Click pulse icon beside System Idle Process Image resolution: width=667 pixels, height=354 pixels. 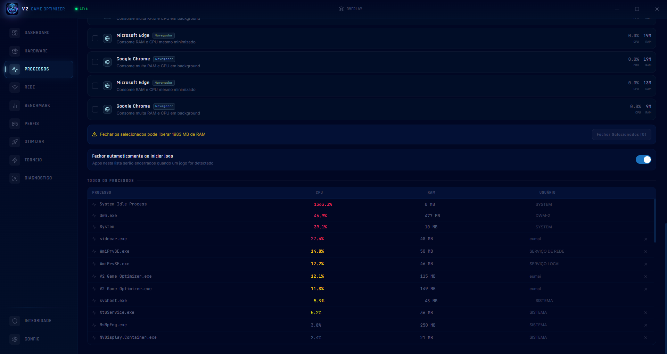pyautogui.click(x=94, y=204)
